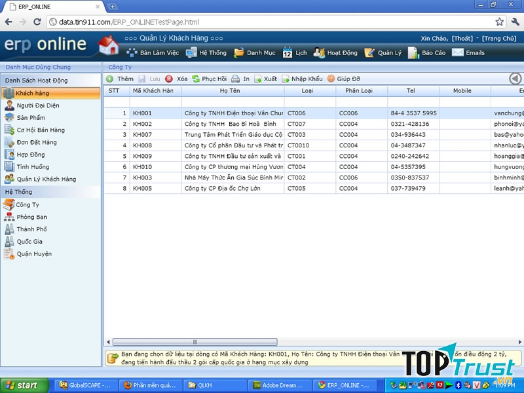This screenshot has height=393, width=524.
Task: Click the green Thêm add icon
Action: pyautogui.click(x=110, y=79)
